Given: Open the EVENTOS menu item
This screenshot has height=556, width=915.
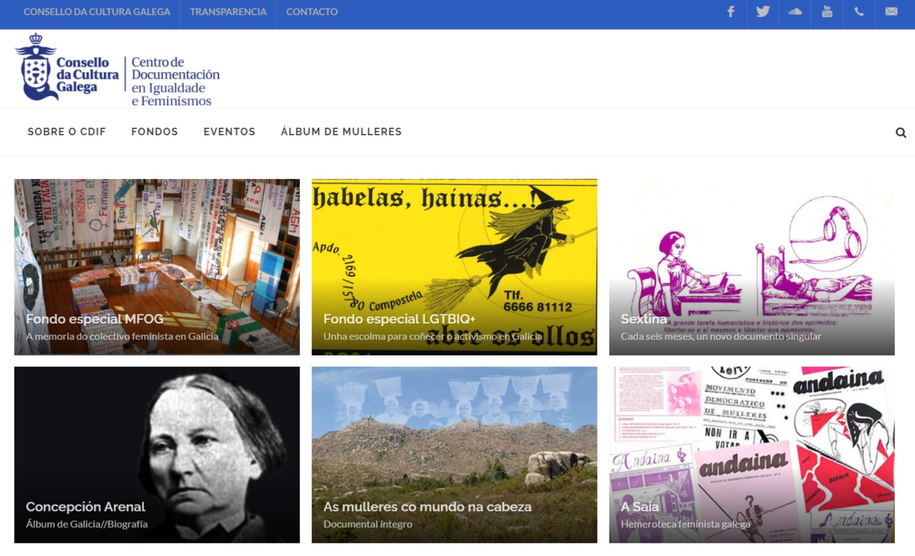Looking at the screenshot, I should (x=229, y=131).
